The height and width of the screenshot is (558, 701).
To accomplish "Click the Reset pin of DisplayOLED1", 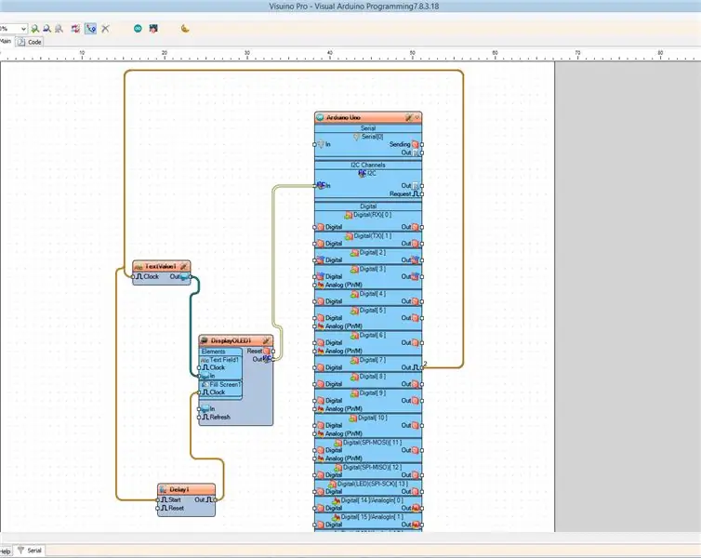I will click(273, 351).
